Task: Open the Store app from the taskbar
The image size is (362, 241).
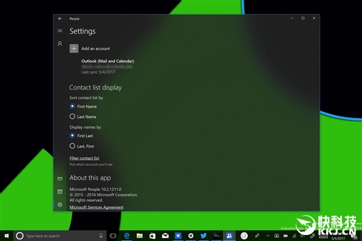Action: point(153,236)
